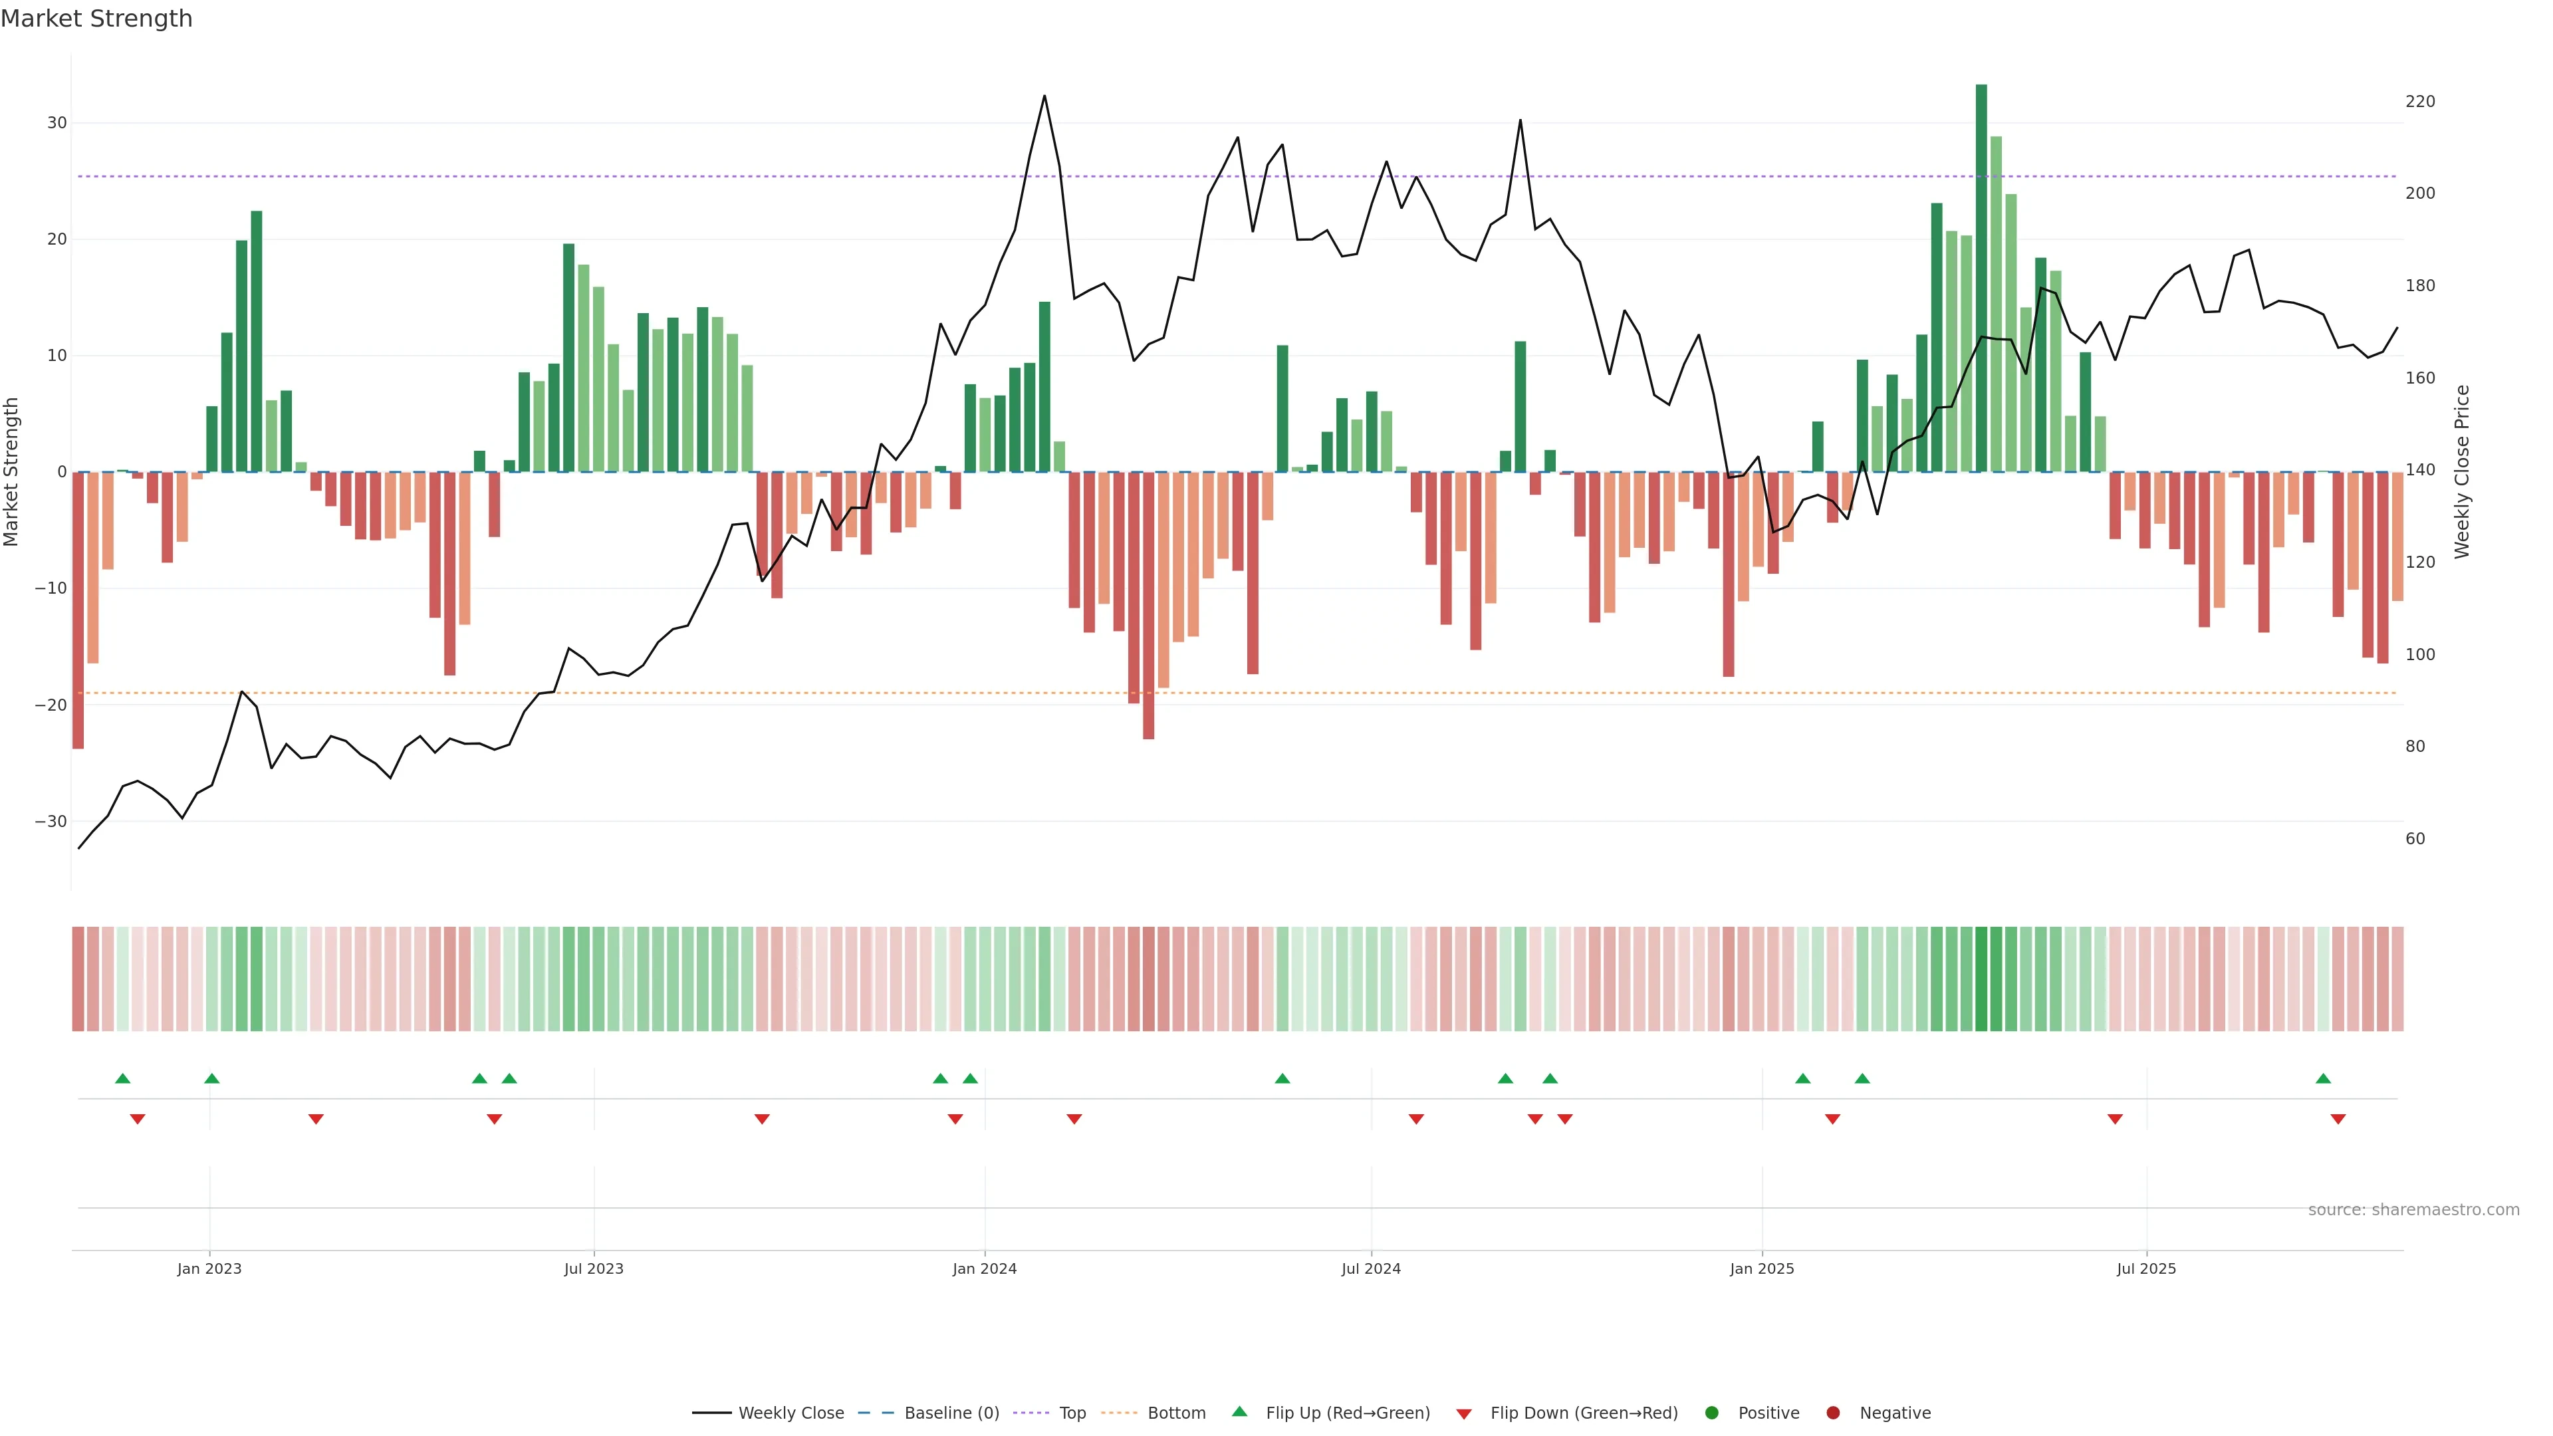Click the rightmost red flip-down triangle marker

click(x=2338, y=1119)
